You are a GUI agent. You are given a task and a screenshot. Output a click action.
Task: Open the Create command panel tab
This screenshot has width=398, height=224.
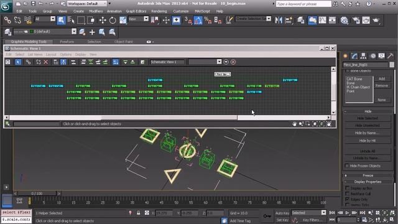coord(346,56)
